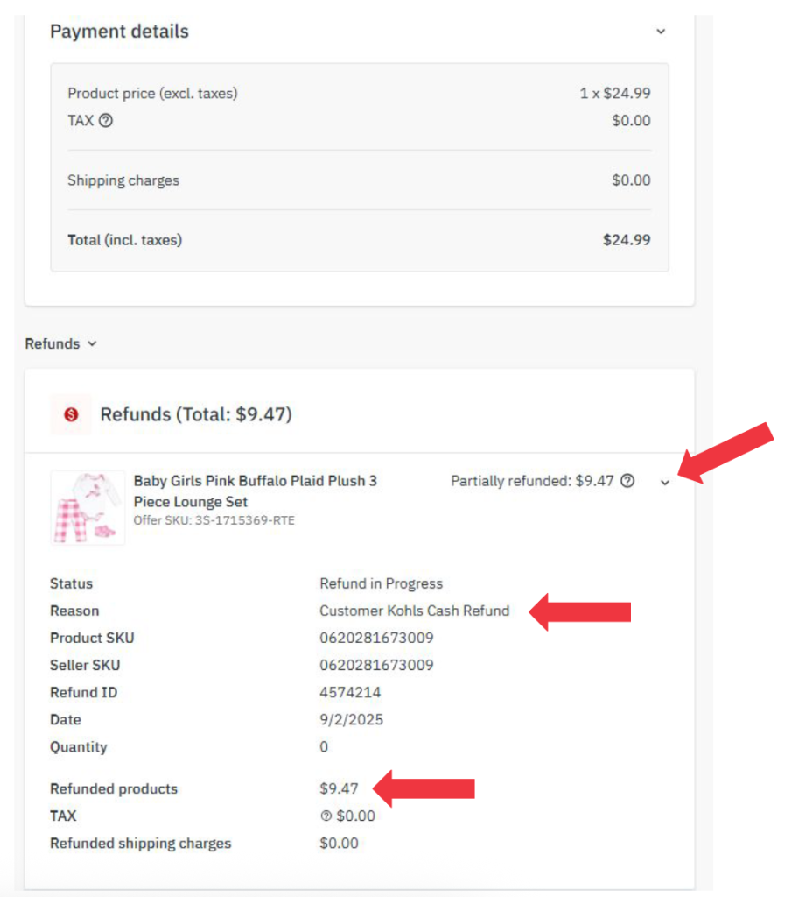
Task: Collapse the partially refunded item chevron
Action: (x=665, y=482)
